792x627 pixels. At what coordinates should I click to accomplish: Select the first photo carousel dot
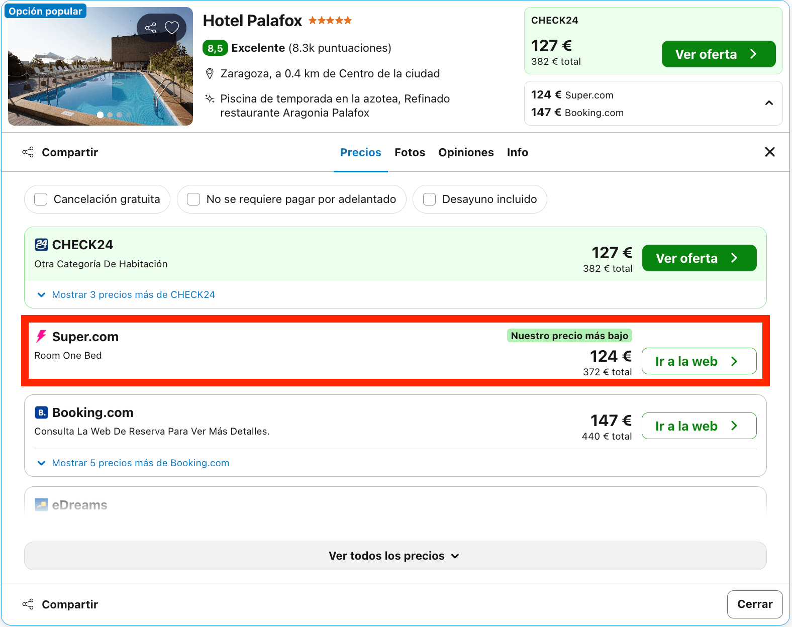[101, 115]
